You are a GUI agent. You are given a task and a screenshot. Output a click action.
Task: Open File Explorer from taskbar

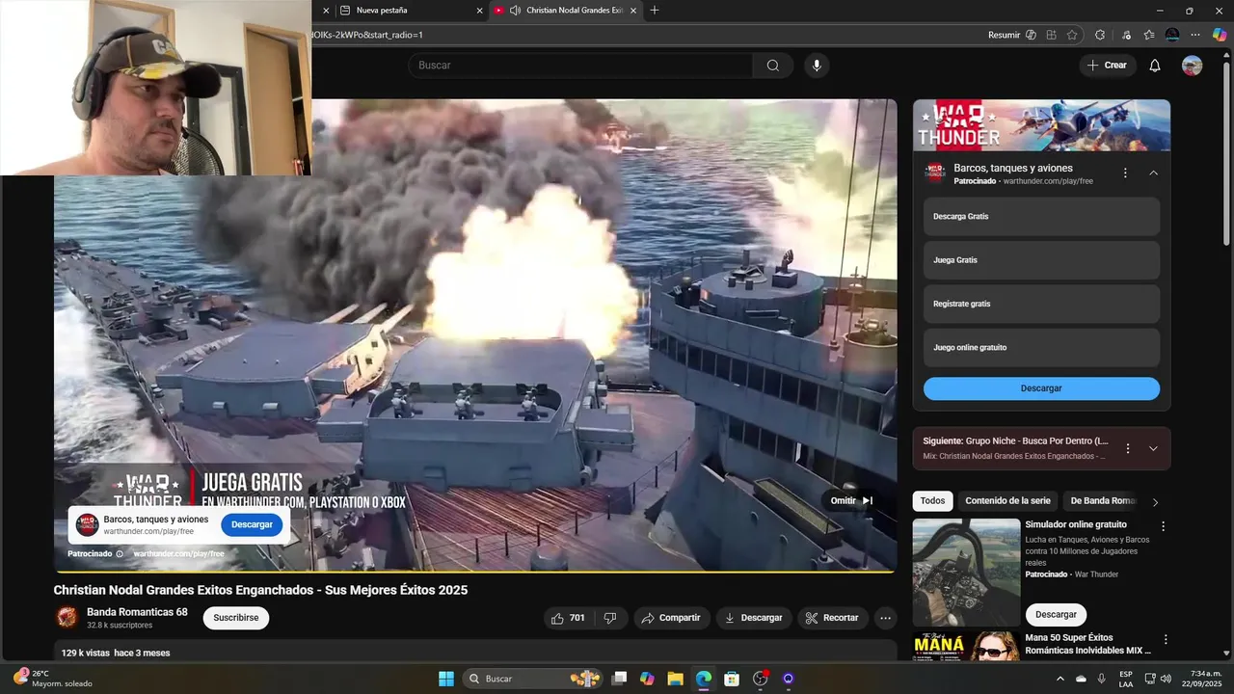coord(675,679)
